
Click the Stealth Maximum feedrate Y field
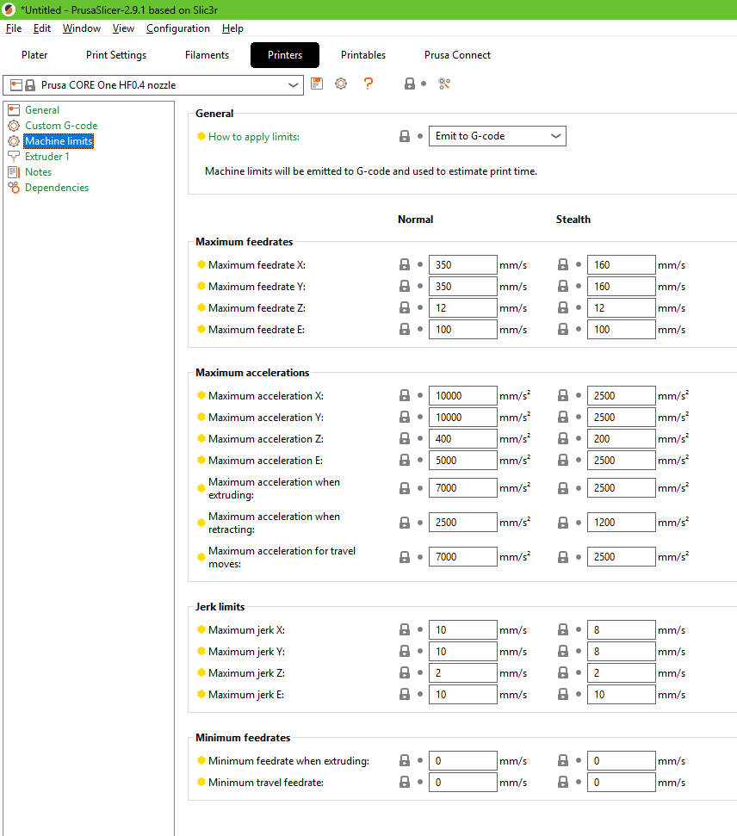pyautogui.click(x=622, y=287)
